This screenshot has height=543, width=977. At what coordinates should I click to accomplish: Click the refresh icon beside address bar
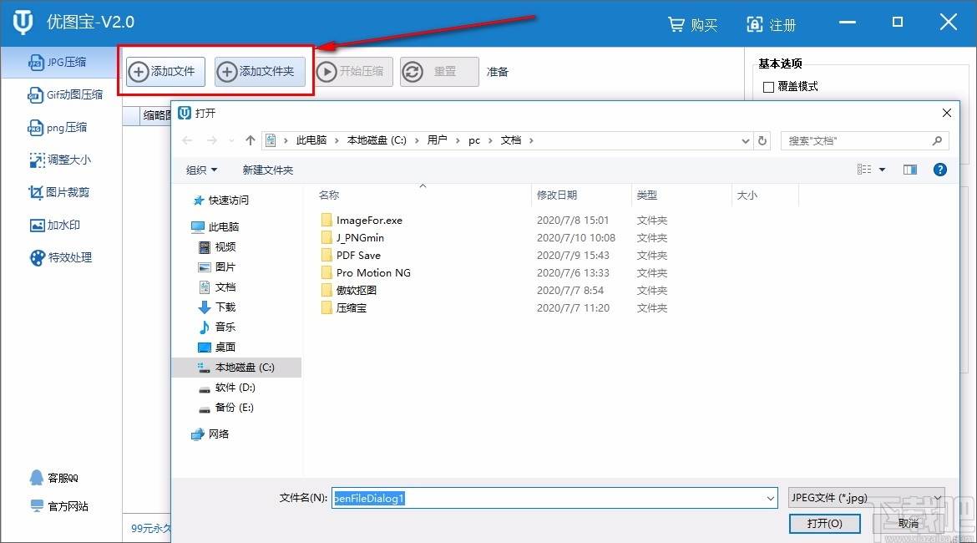[x=762, y=140]
